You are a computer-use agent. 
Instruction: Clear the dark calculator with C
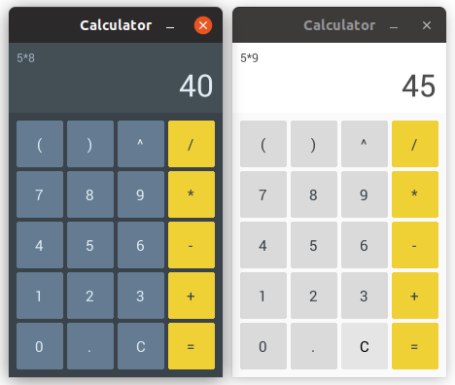tap(141, 346)
